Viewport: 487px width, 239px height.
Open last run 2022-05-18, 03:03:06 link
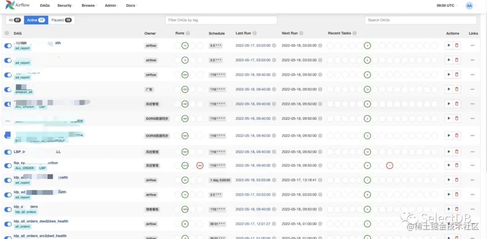point(253,180)
